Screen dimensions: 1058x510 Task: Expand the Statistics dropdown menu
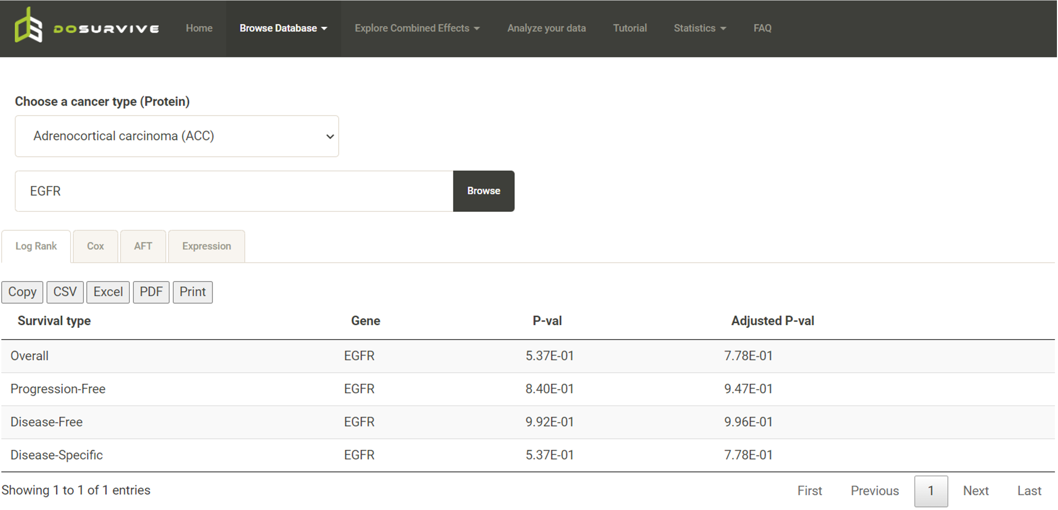[x=699, y=29]
